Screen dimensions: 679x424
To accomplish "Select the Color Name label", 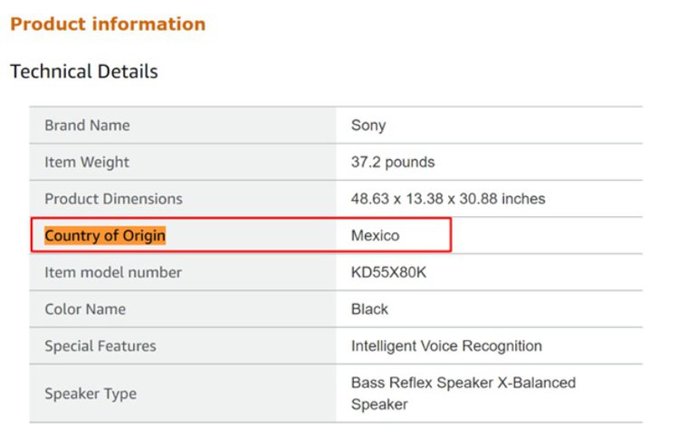I will 85,309.
